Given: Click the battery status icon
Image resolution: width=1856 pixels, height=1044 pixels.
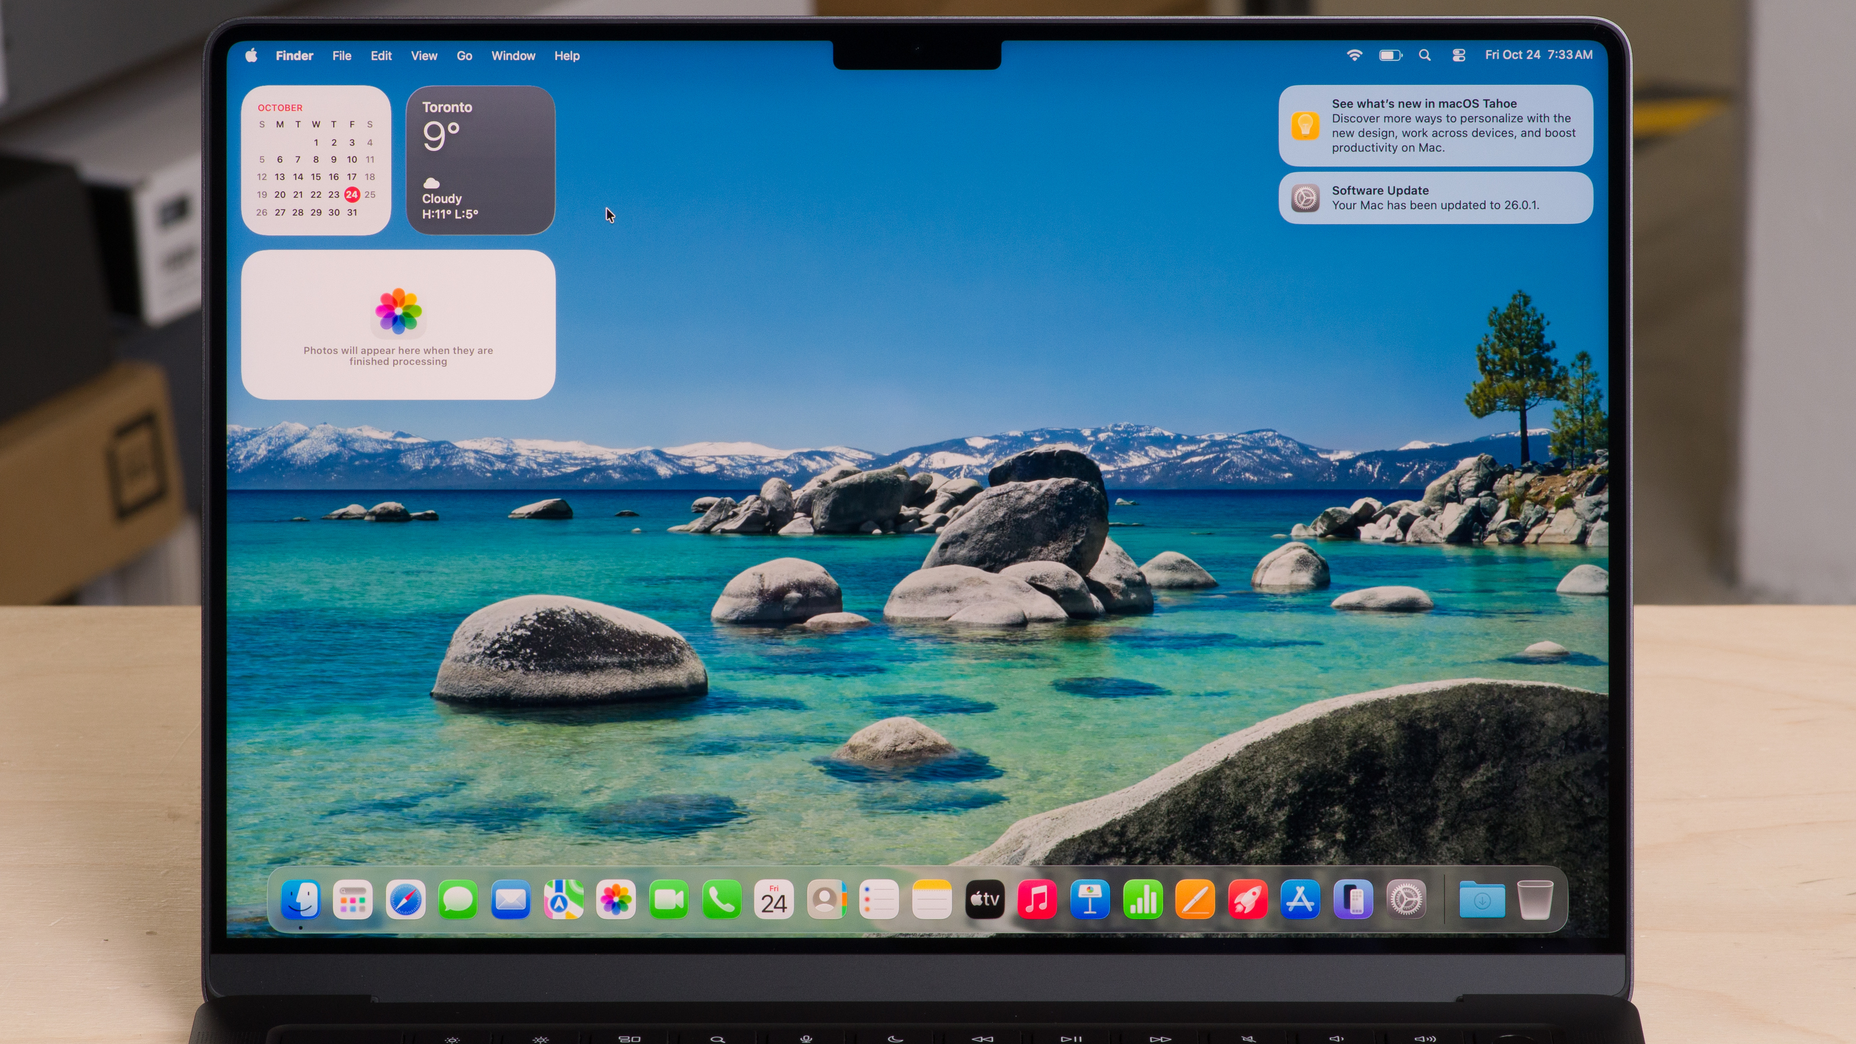Looking at the screenshot, I should point(1390,56).
